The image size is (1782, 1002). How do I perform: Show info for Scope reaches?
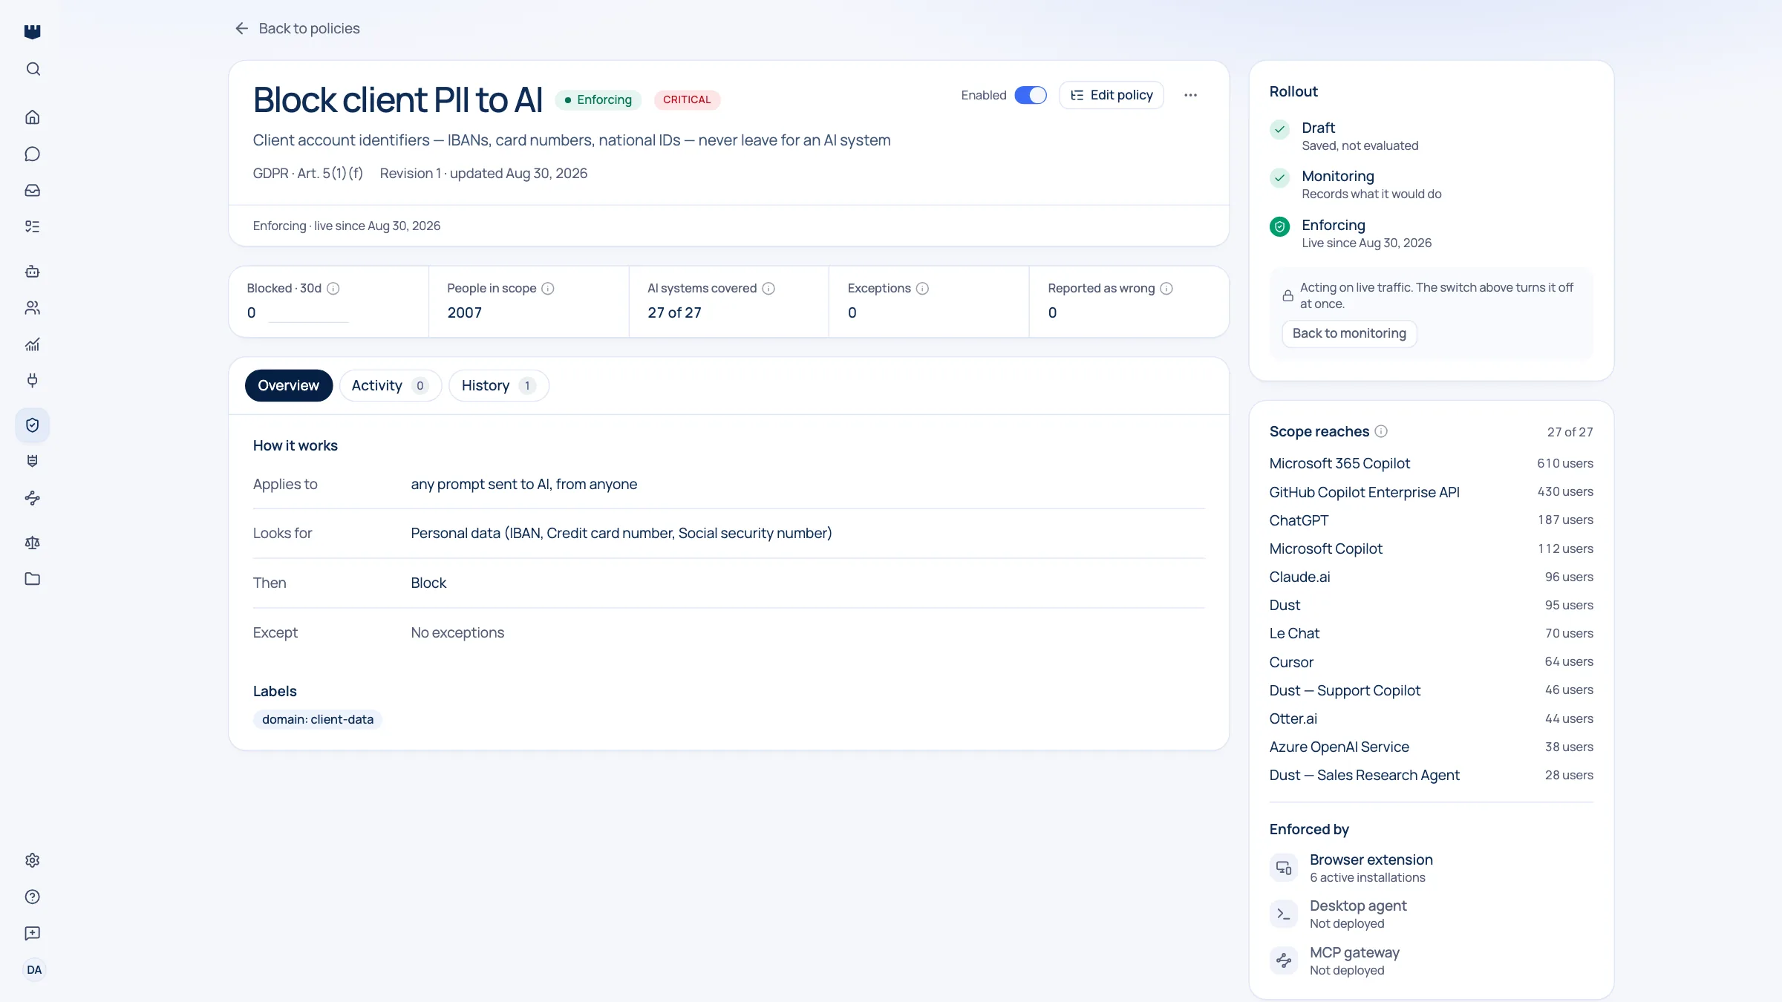click(1381, 431)
